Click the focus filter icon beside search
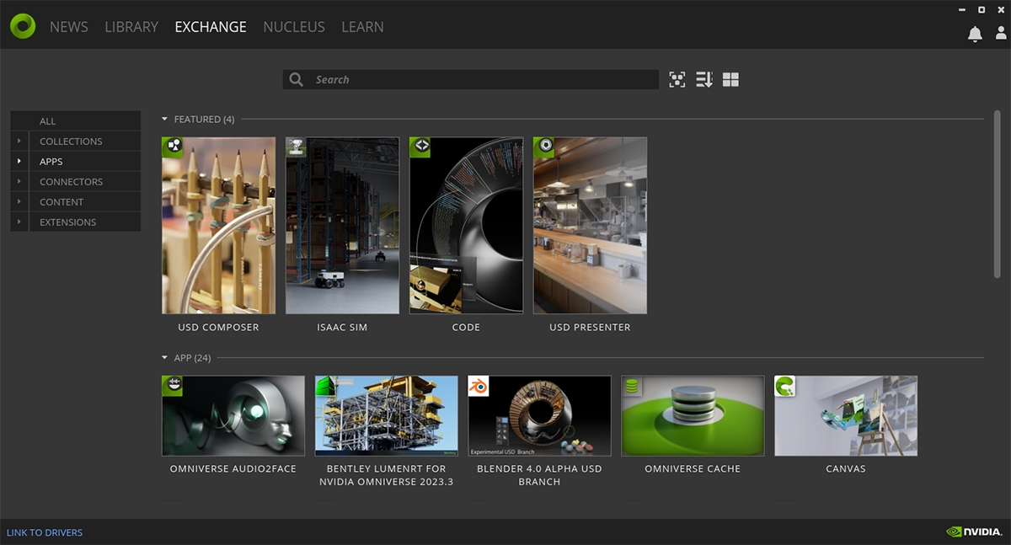This screenshot has height=545, width=1011. (x=677, y=79)
